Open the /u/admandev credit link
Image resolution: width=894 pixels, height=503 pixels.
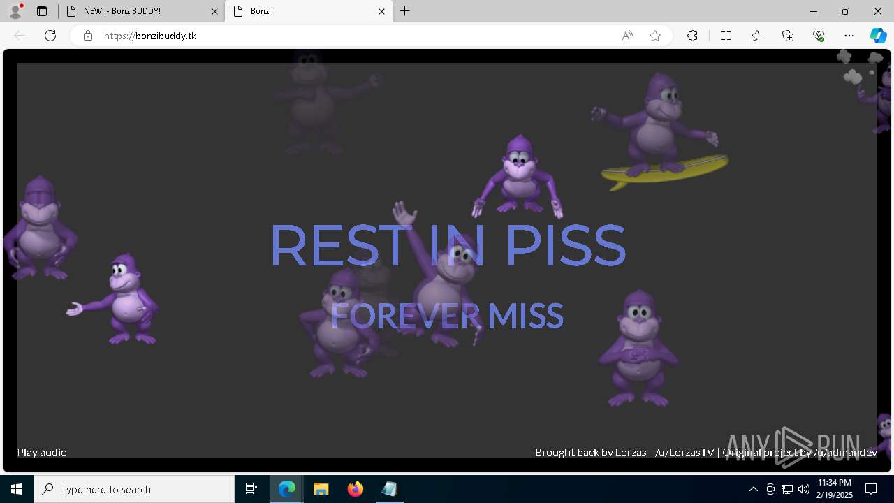pos(845,453)
